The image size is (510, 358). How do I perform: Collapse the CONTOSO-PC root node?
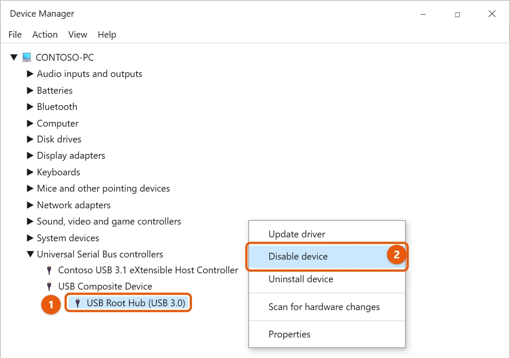(14, 57)
